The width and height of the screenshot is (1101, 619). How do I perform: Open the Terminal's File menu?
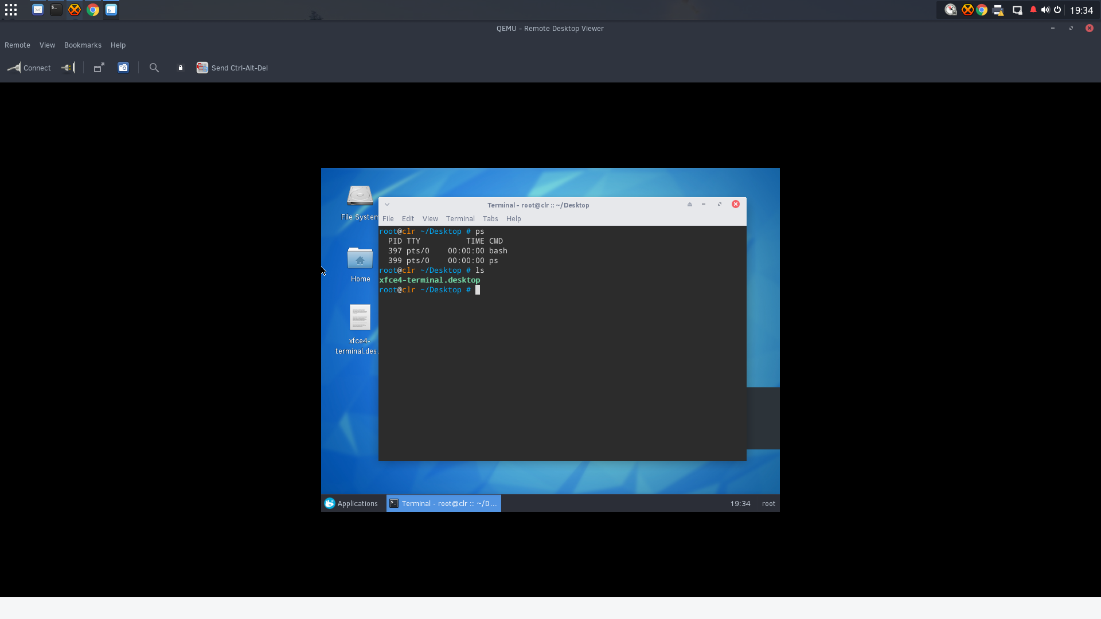coord(388,219)
